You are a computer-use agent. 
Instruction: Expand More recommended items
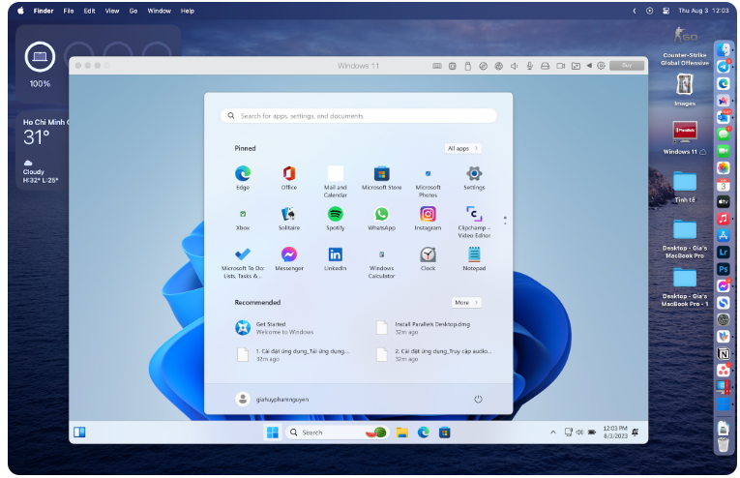point(466,302)
